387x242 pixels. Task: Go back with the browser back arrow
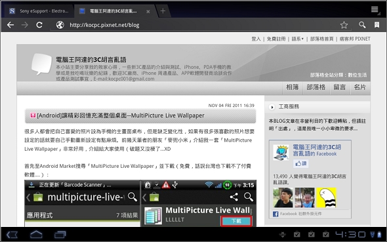[x=10, y=25]
